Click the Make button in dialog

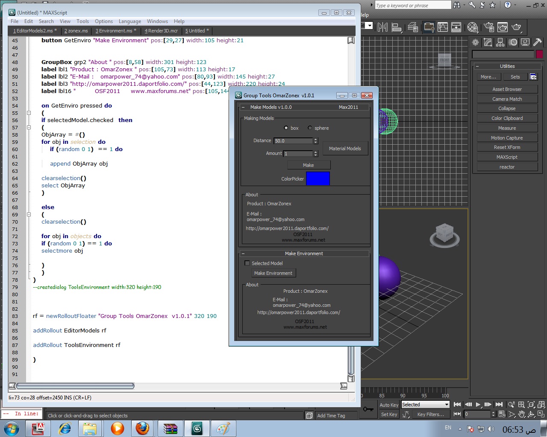[309, 165]
